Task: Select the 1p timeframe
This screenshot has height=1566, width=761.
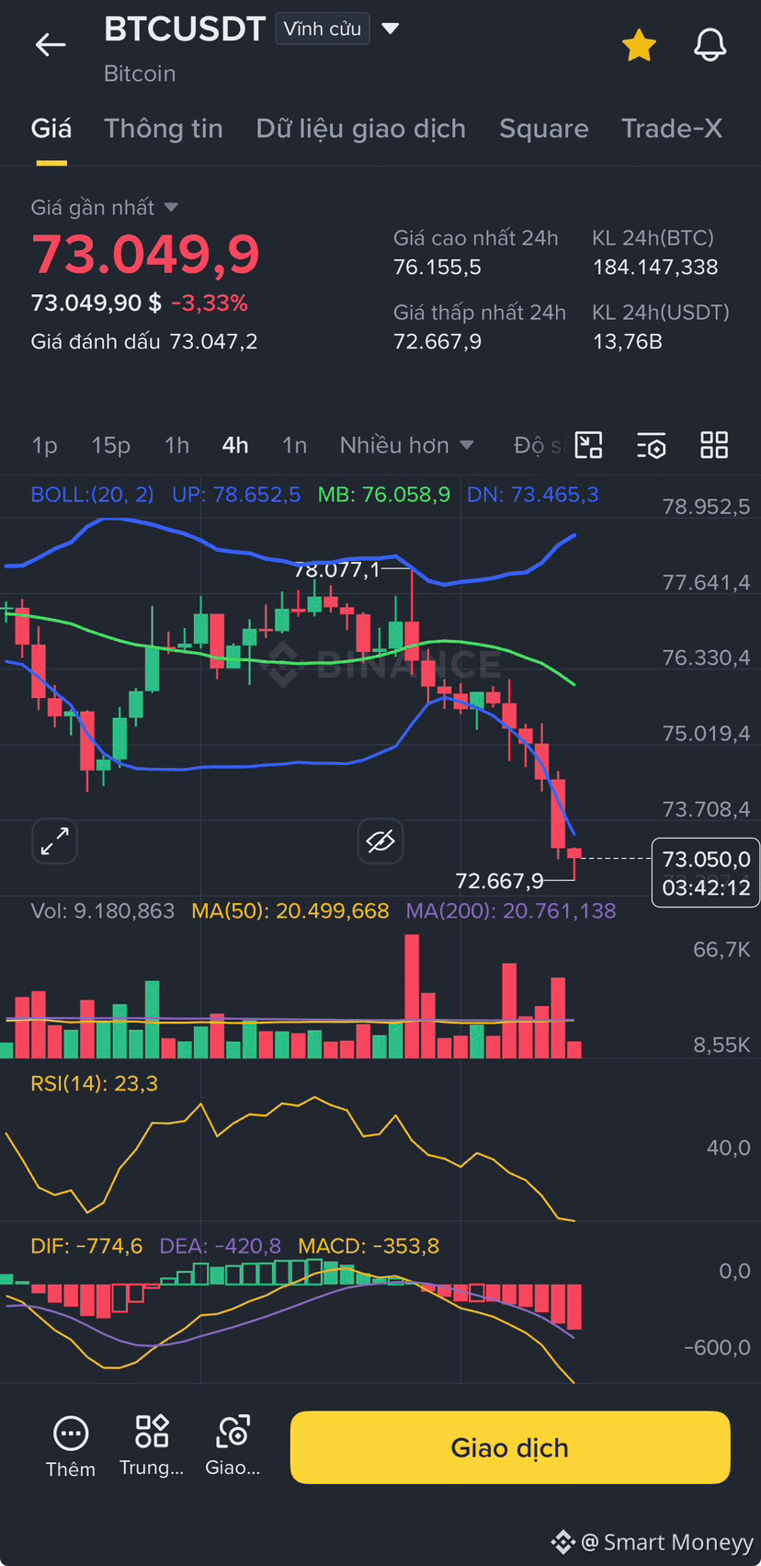Action: pos(45,446)
